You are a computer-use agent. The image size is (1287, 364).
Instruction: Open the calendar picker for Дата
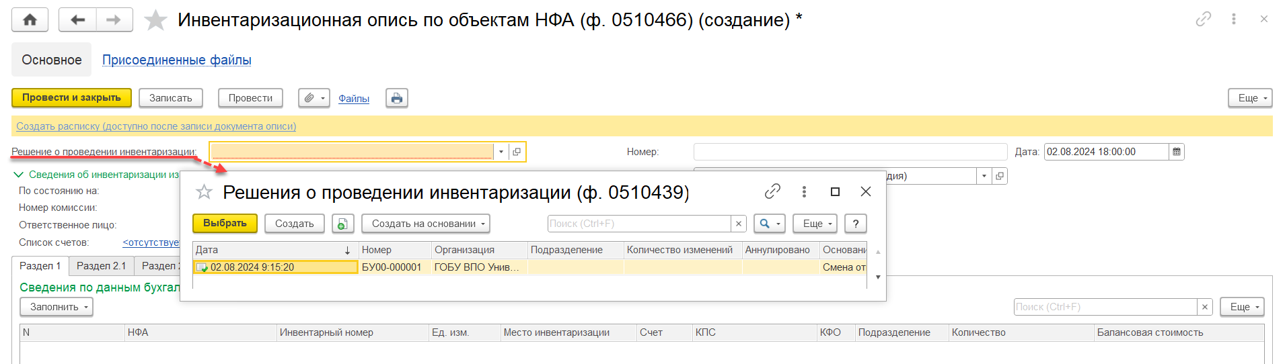[1177, 152]
